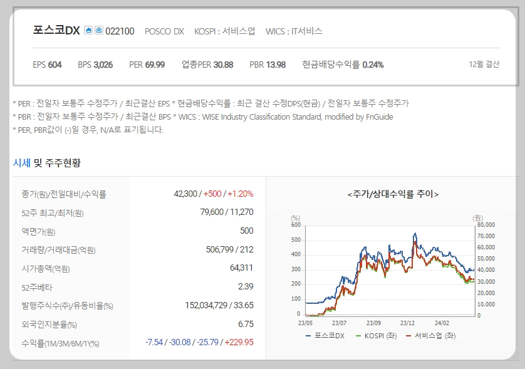Click the 발행주식수(주)/유동비율(%) row label
The height and width of the screenshot is (369, 525).
(67, 306)
